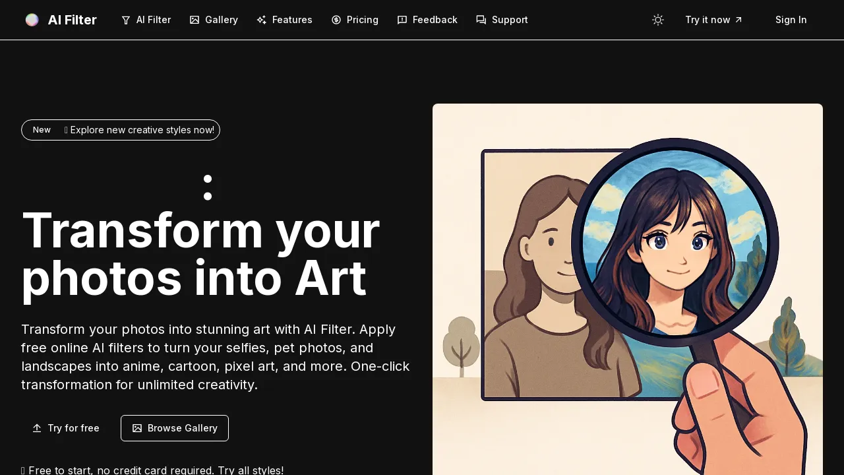Viewport: 844px width, 475px height.
Task: Open the Support nav item
Action: pos(502,20)
